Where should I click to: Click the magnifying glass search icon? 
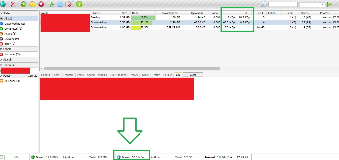(x=264, y=4)
